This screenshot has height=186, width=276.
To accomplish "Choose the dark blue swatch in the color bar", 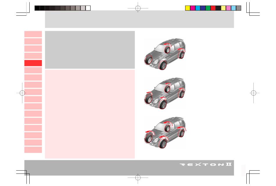I will click(203, 8).
